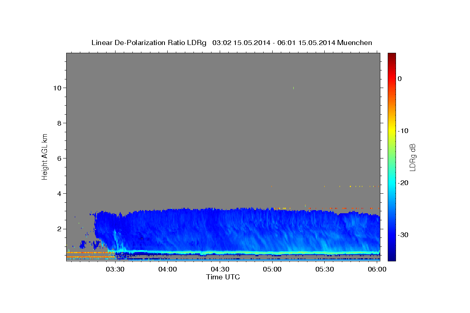Viewport: 470px width, 313px height.
Task: Click the plot title text
Action: tap(231, 43)
